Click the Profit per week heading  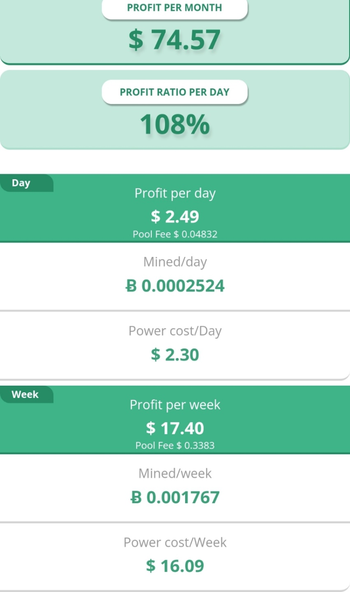tap(175, 405)
